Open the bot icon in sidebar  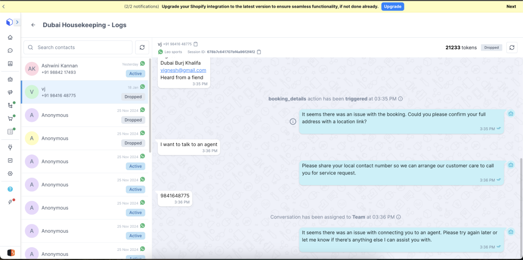10,79
